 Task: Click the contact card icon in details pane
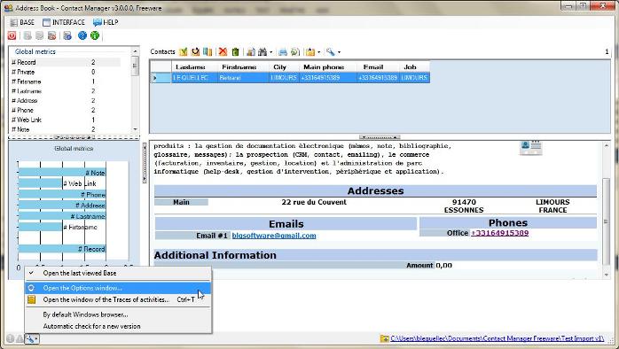click(531, 148)
